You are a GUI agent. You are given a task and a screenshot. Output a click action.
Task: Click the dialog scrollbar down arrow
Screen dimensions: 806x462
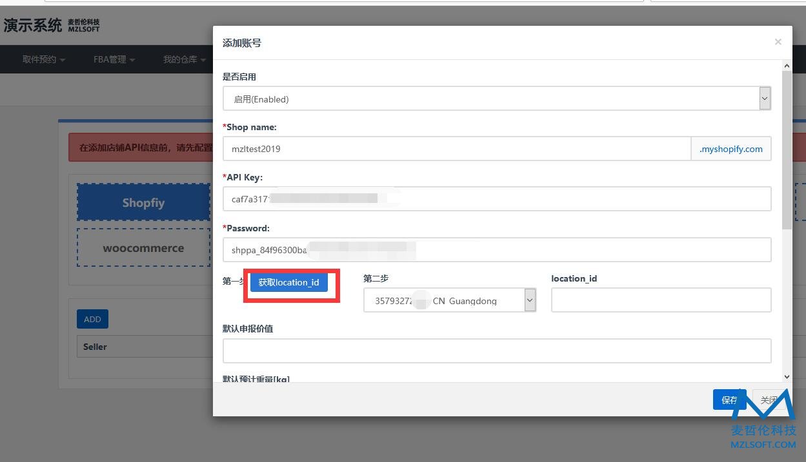coord(787,377)
